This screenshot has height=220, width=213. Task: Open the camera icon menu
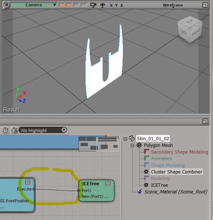click(93, 5)
